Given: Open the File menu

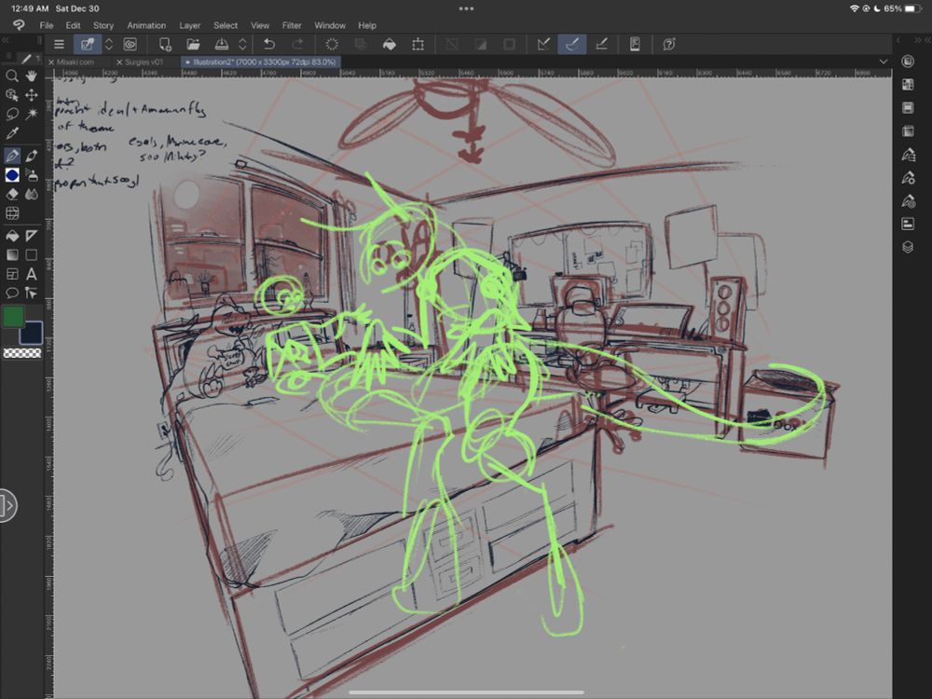Looking at the screenshot, I should point(47,25).
